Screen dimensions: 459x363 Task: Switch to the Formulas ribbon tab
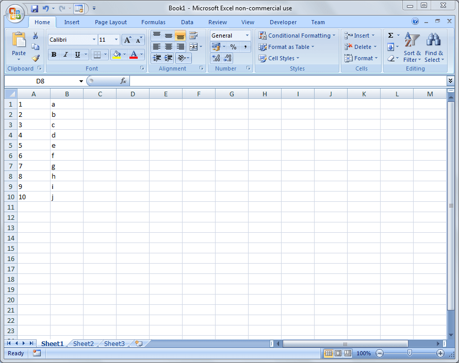coord(153,22)
